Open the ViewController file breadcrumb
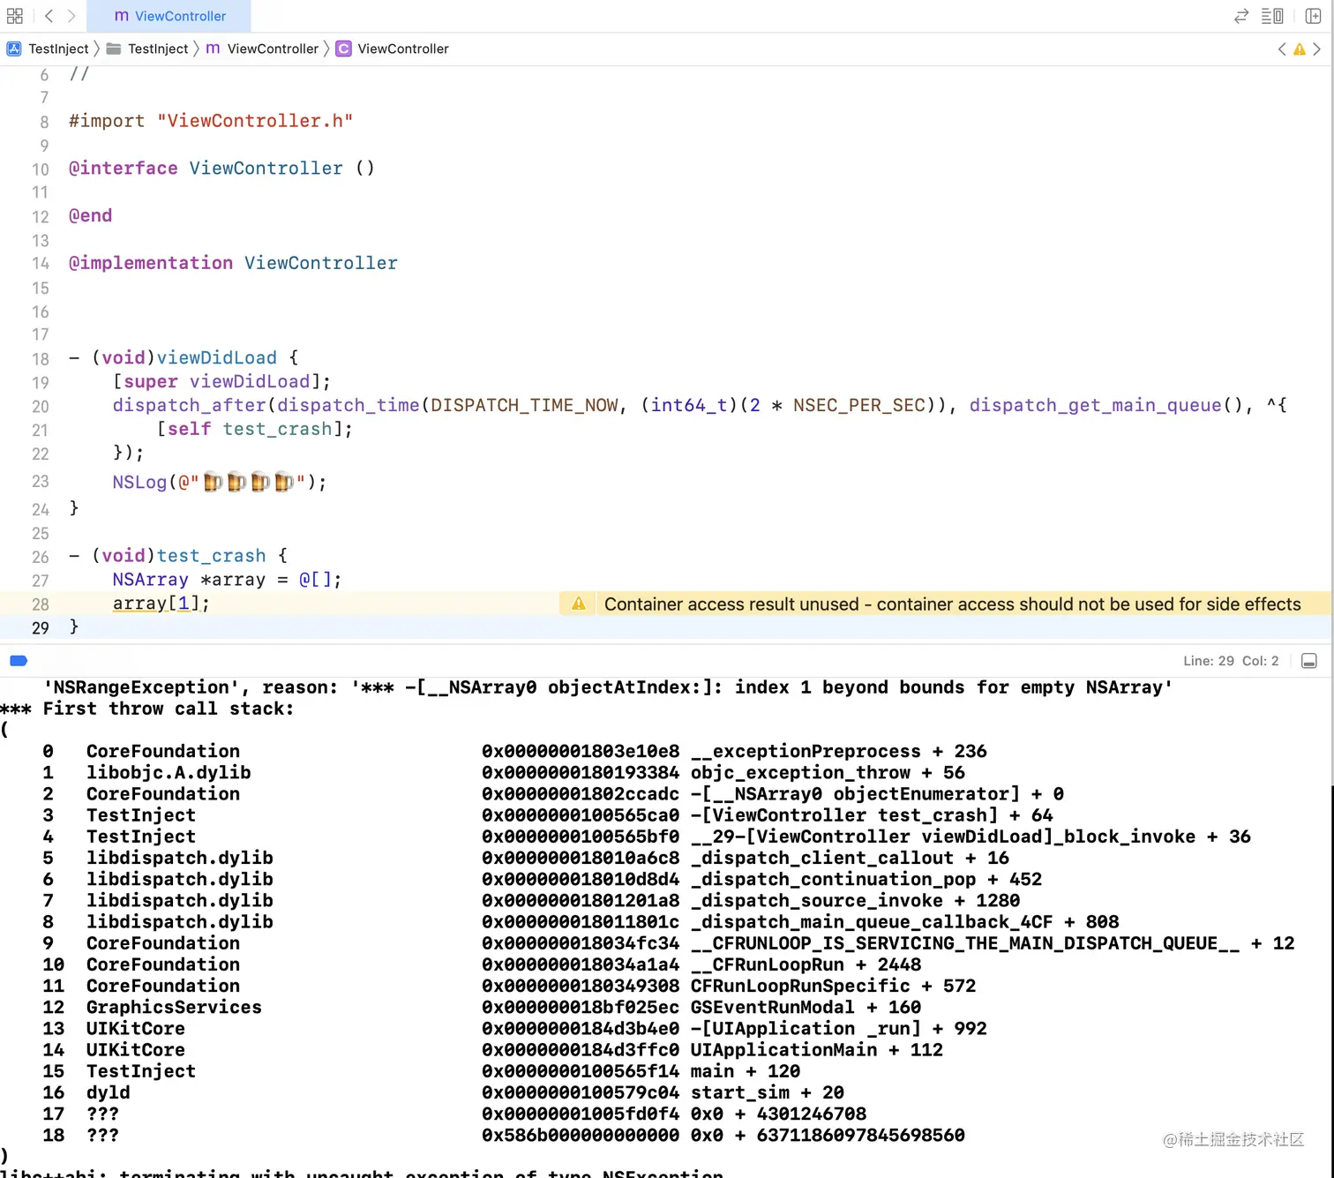Viewport: 1334px width, 1178px height. [x=262, y=49]
